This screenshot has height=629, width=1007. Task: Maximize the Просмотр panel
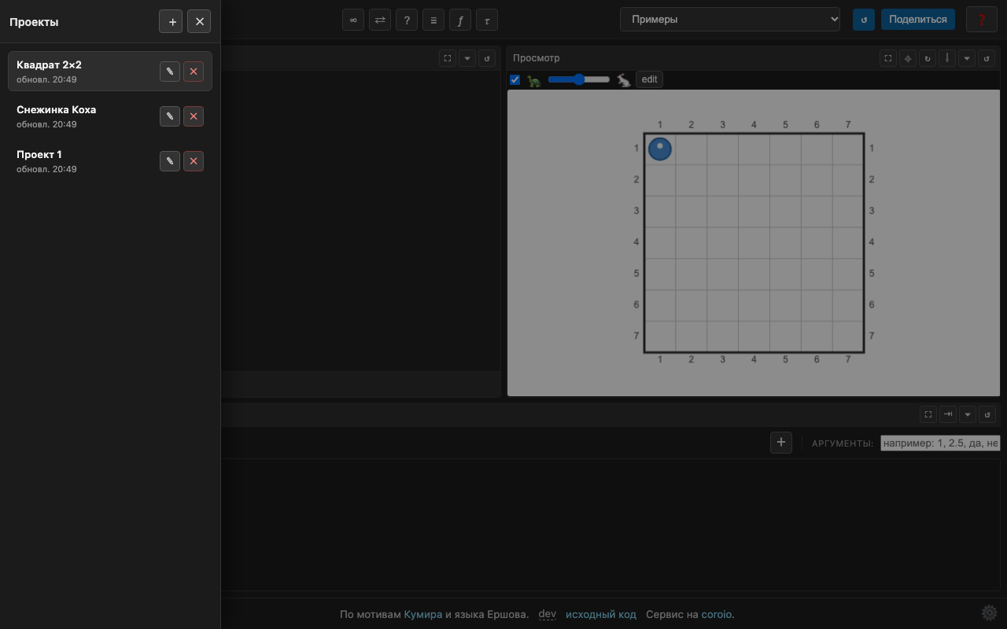click(x=888, y=58)
